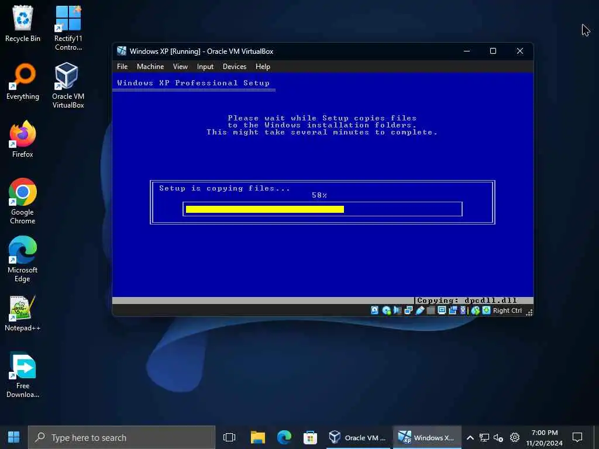
Task: Show hidden system tray icons chevron
Action: click(x=470, y=437)
